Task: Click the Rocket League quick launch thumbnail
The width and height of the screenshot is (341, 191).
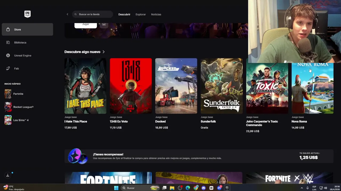Action: click(8, 107)
